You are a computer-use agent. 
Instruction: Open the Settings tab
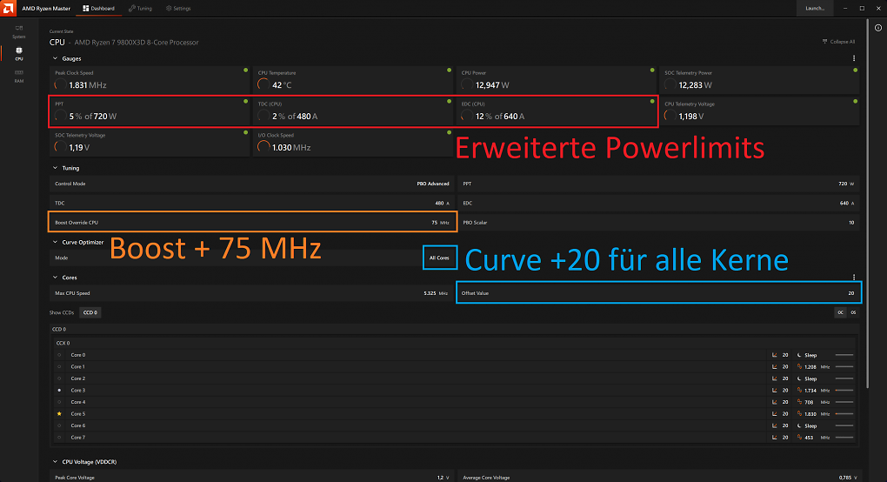click(x=178, y=9)
